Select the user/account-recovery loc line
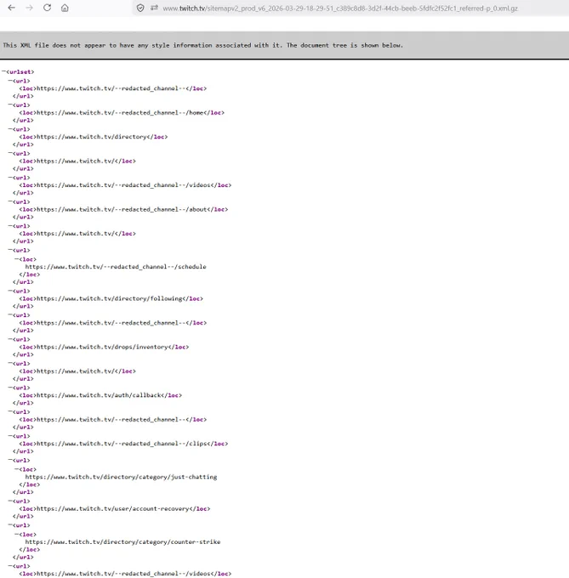Viewport: 569px width, 578px height. click(115, 508)
